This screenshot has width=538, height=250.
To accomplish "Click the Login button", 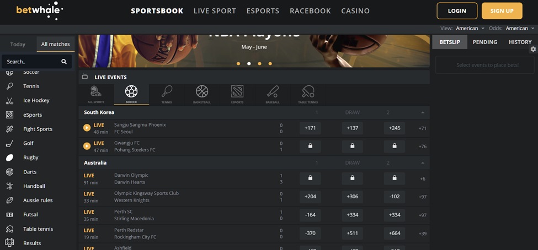I will point(457,11).
